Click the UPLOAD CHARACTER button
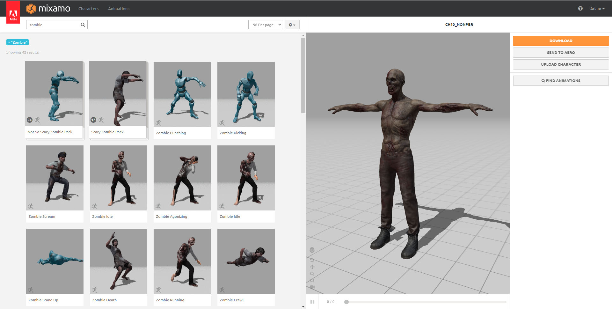 [x=561, y=64]
